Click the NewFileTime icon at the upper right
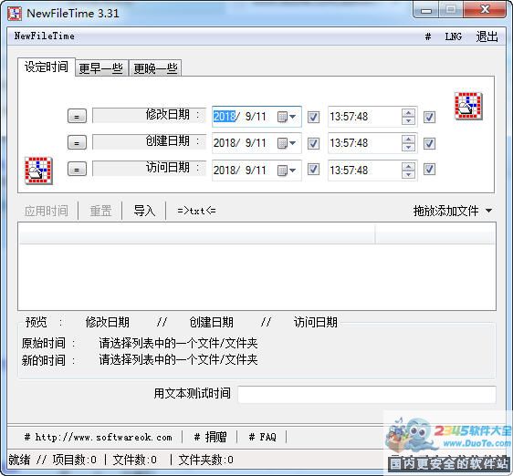The image size is (513, 476). click(468, 106)
